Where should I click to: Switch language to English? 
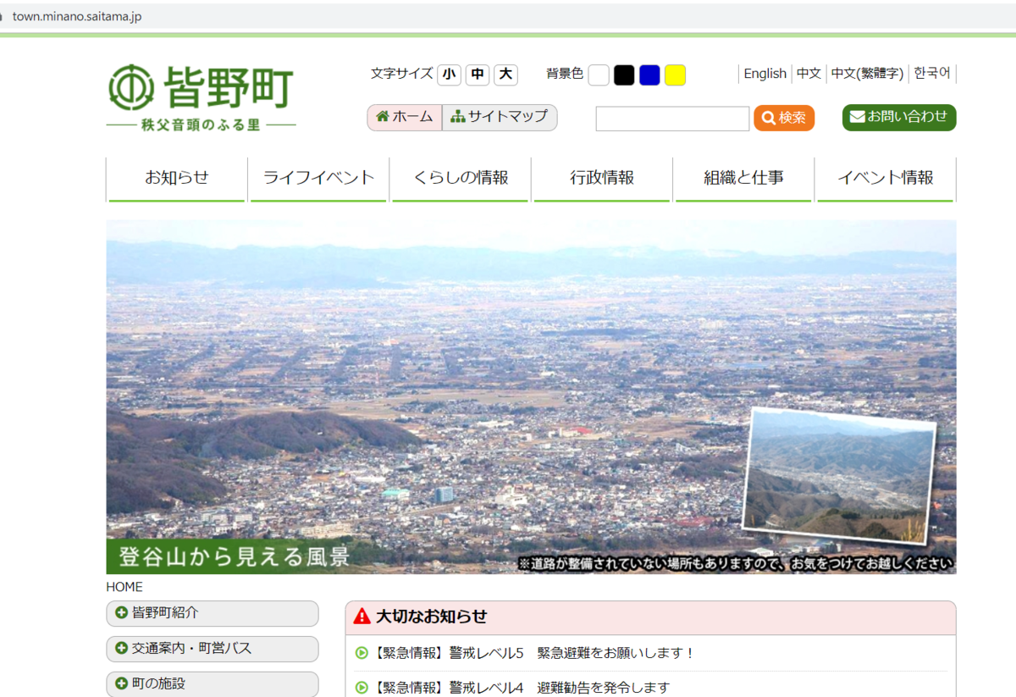tap(765, 74)
